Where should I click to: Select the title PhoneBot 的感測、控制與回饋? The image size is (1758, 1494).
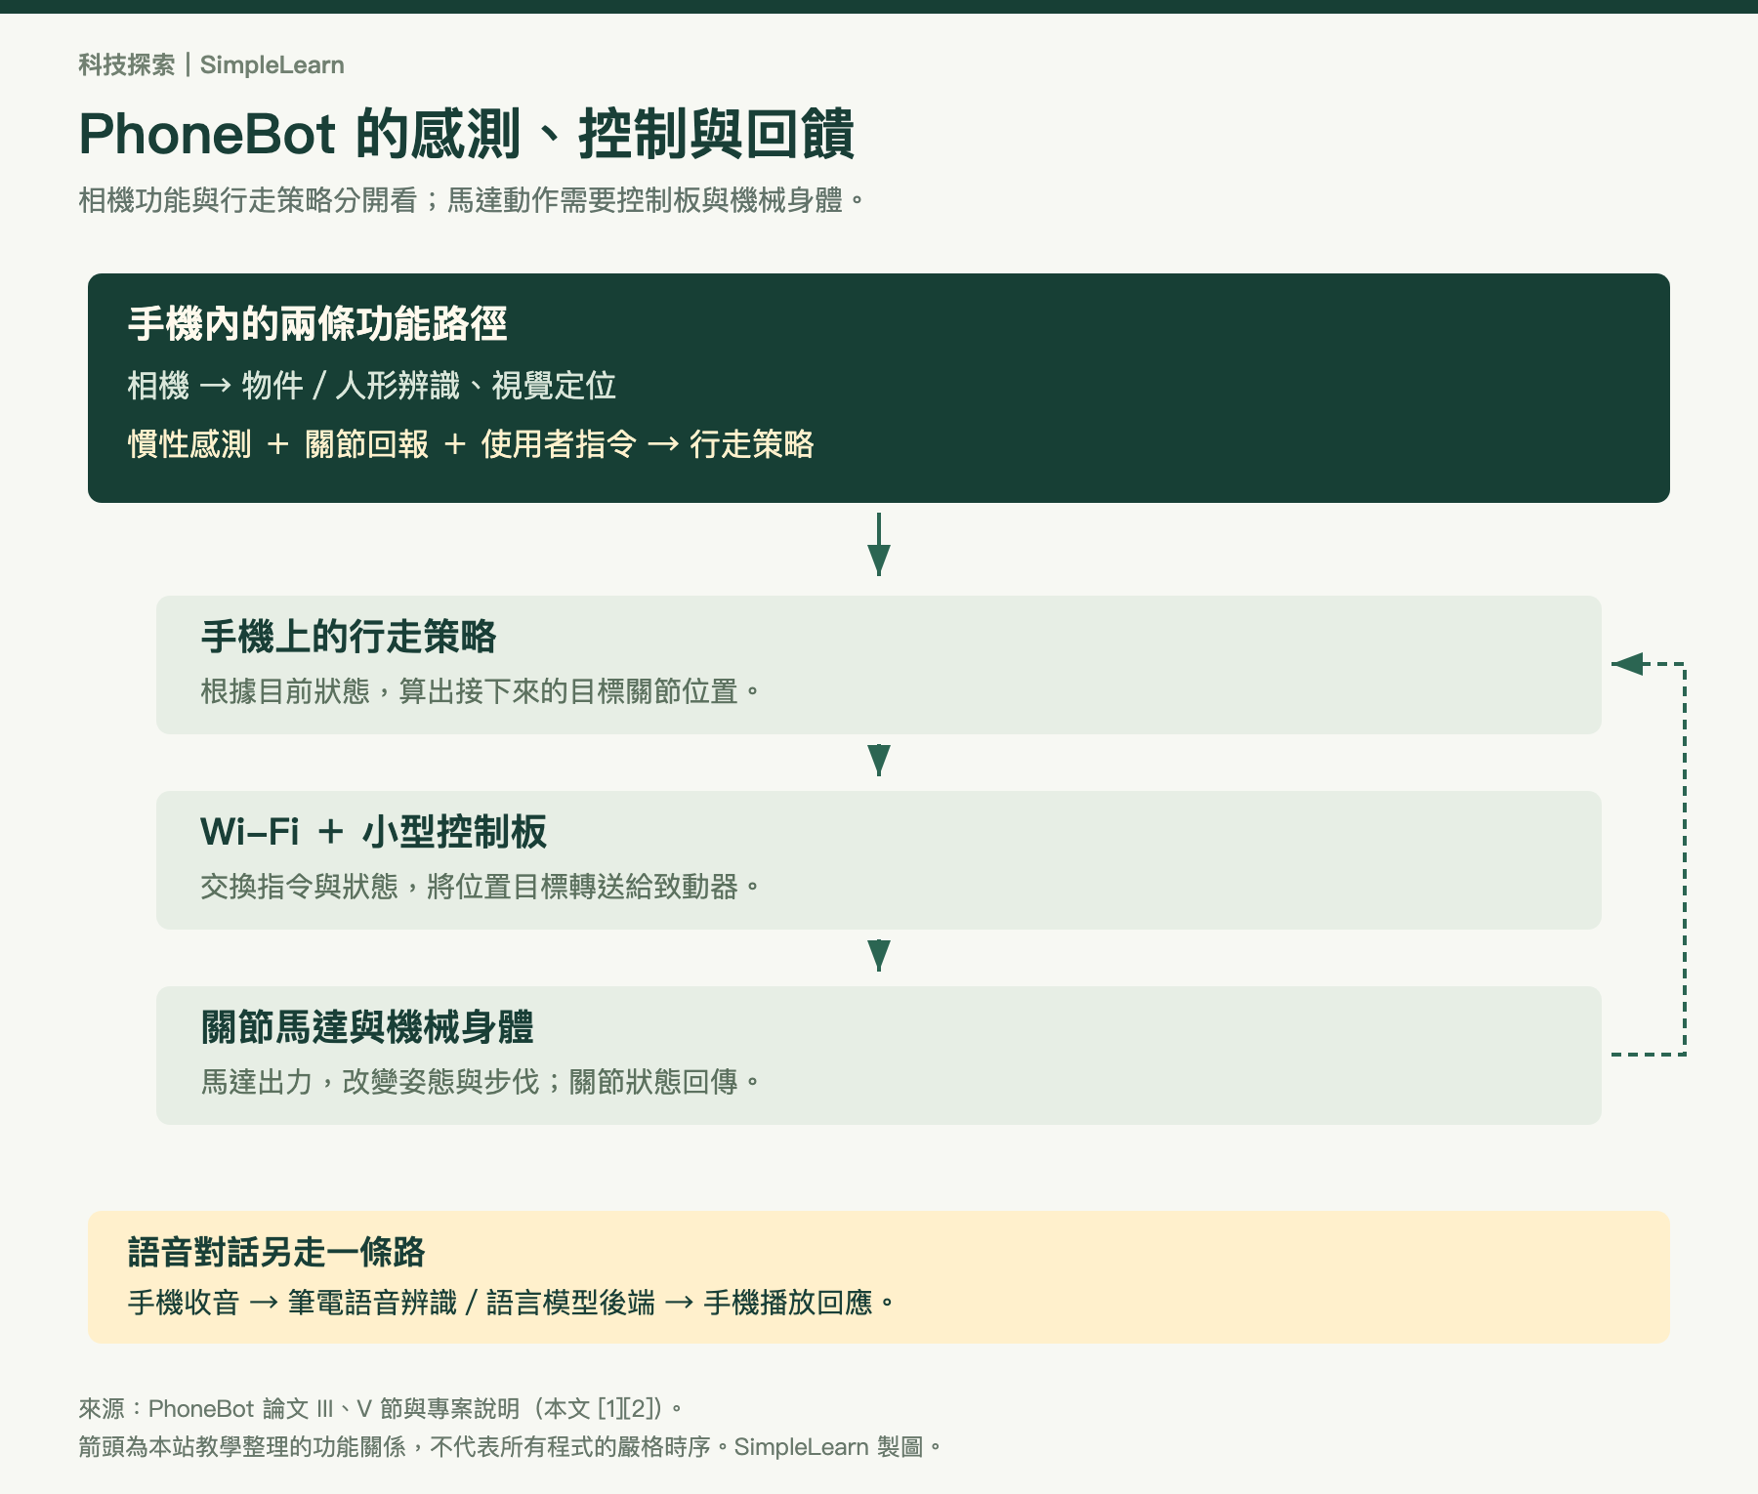pyautogui.click(x=467, y=134)
